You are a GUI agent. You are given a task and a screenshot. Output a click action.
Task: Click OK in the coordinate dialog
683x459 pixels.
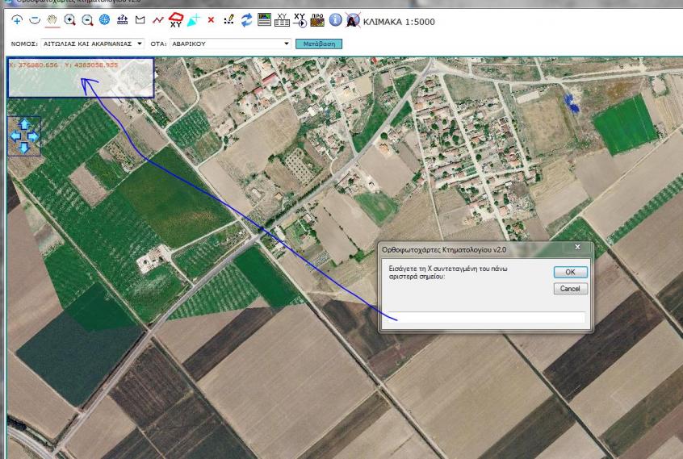pos(571,272)
